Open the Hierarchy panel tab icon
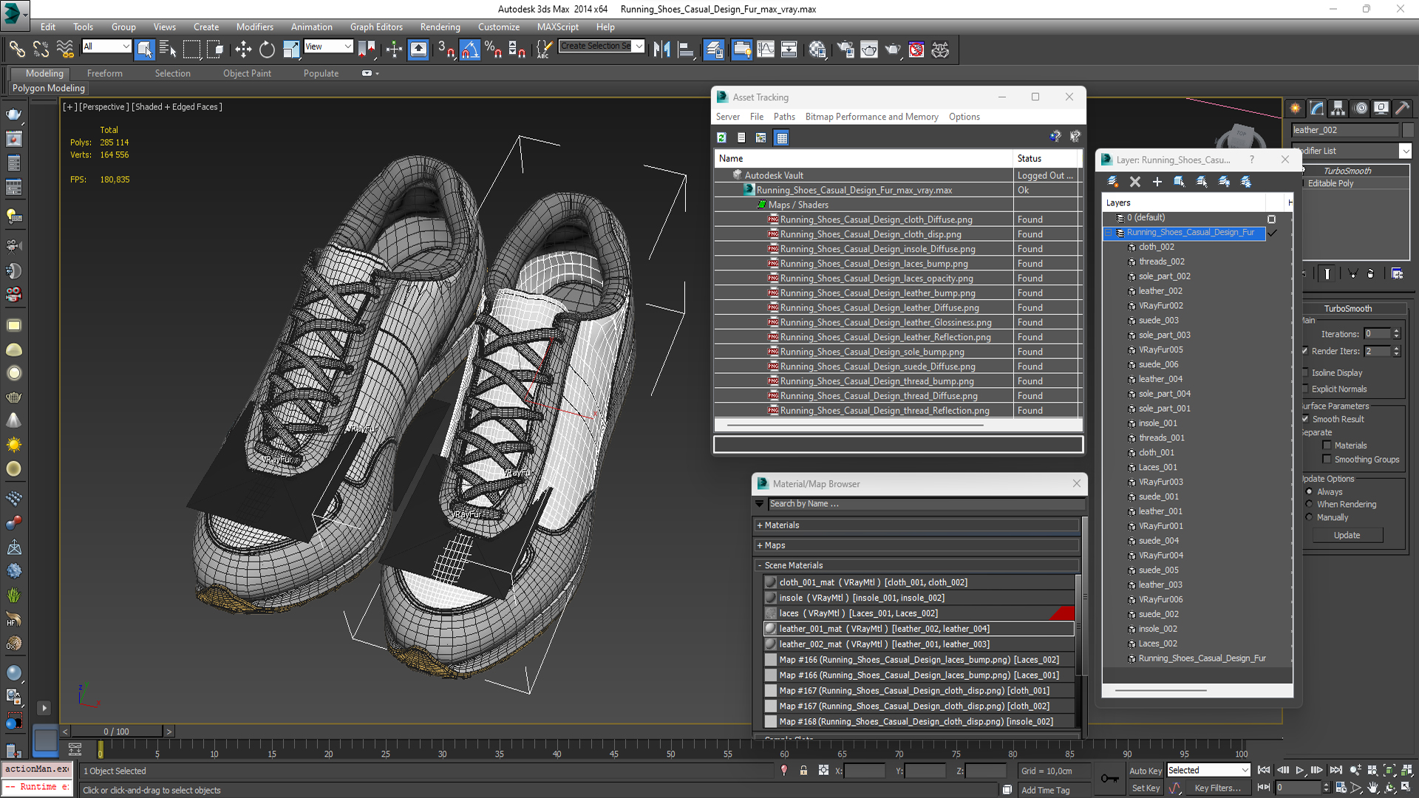Screen dimensions: 1419x798 [x=1338, y=108]
